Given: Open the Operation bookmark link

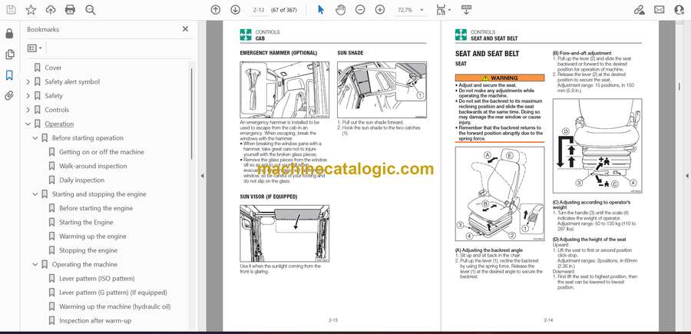Looking at the screenshot, I should (x=59, y=124).
